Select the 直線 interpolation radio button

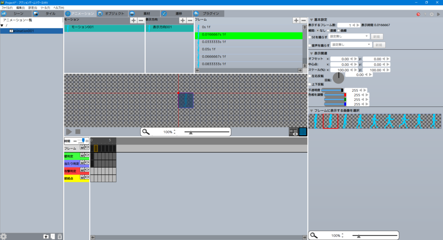point(328,31)
